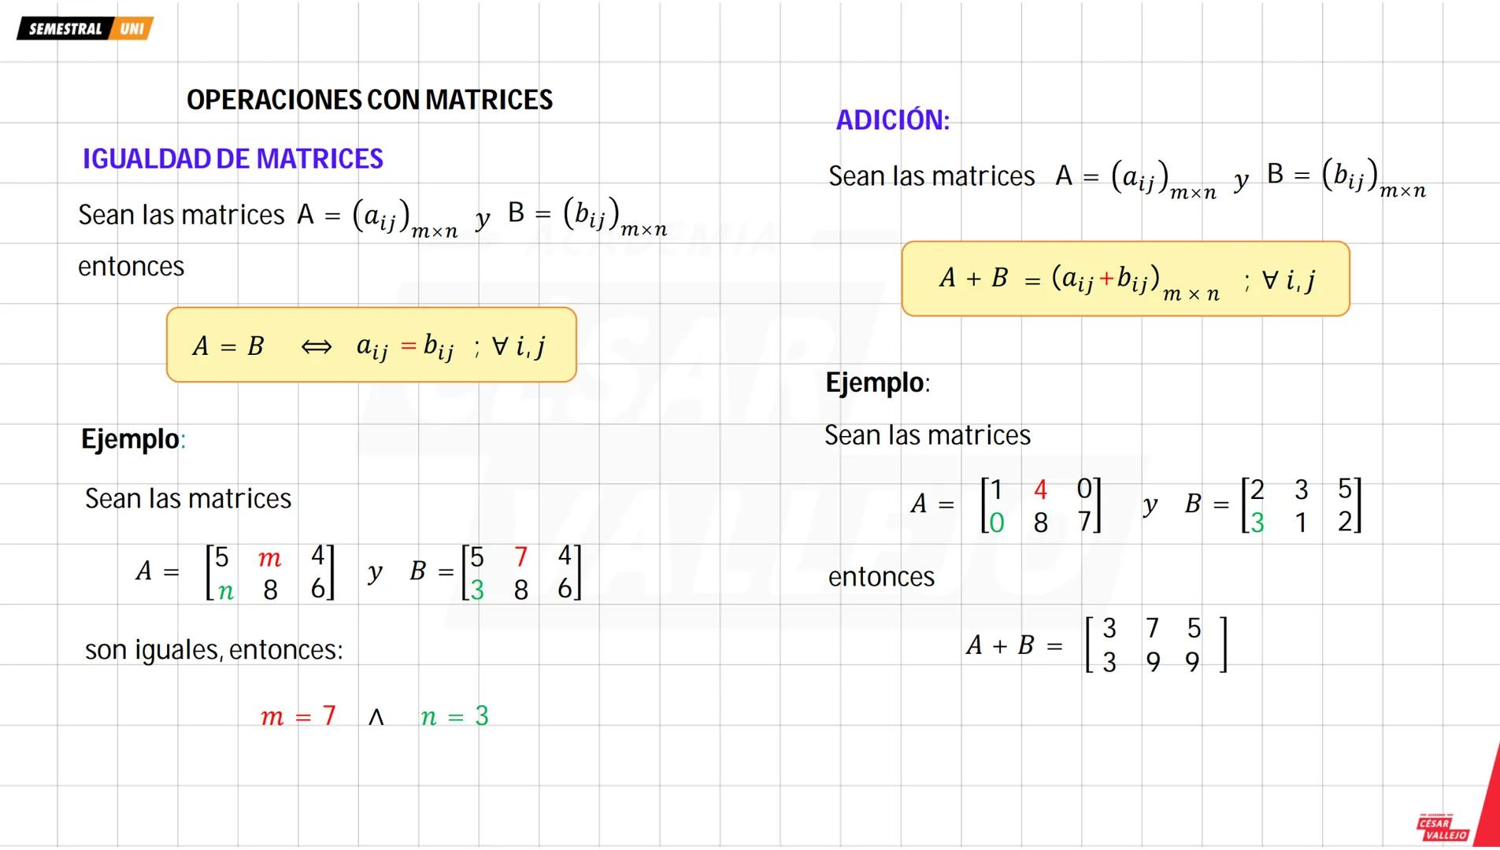Select the IGUALDAD DE MATRICES heading
Viewport: 1500px width, 850px height.
coord(232,159)
